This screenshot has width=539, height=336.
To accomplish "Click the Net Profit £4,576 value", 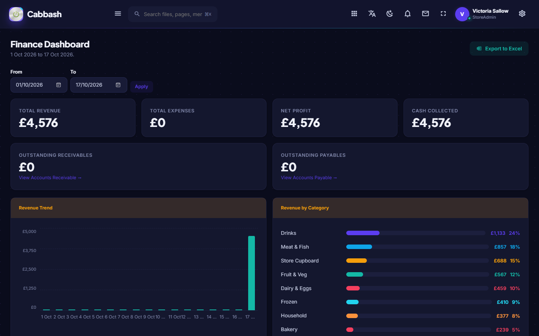I will [301, 123].
